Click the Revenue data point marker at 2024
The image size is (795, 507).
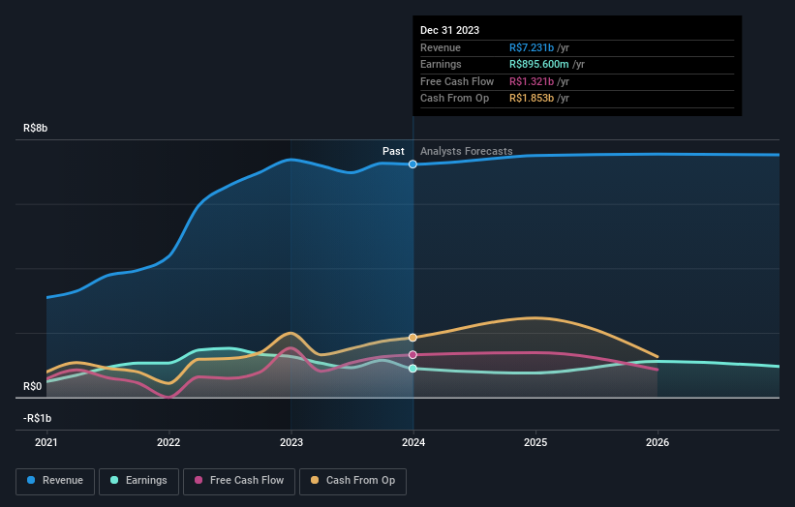point(413,164)
